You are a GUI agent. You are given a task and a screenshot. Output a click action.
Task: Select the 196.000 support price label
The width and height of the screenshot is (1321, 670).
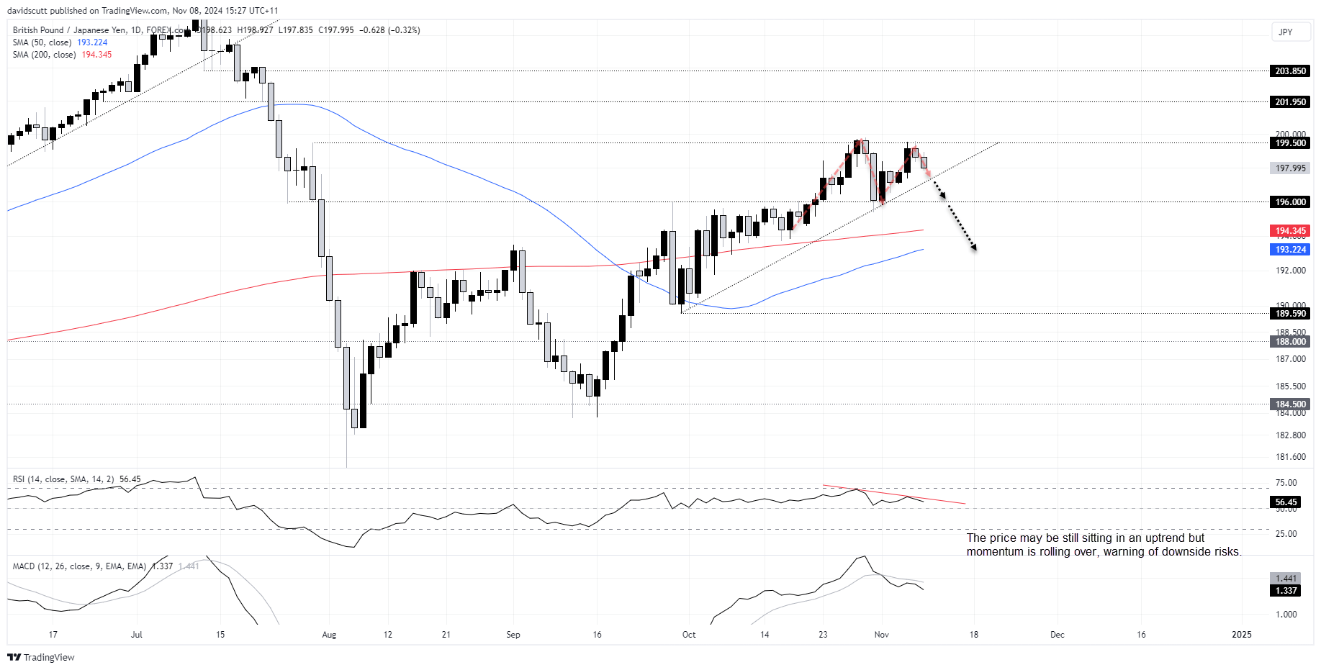1290,202
